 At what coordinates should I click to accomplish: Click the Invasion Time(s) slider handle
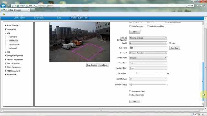pos(131,85)
